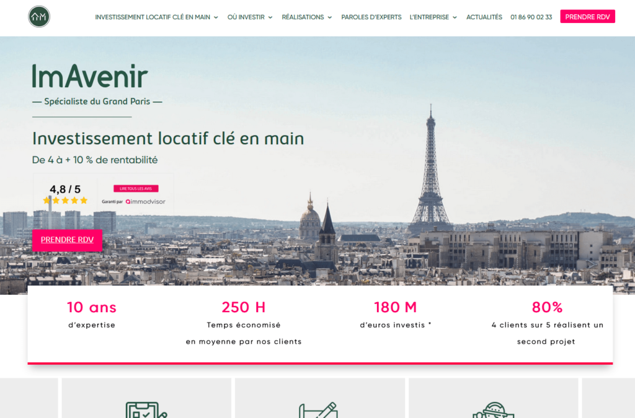635x418 pixels.
Task: Click the 250 H time saved stat
Action: pyautogui.click(x=243, y=323)
